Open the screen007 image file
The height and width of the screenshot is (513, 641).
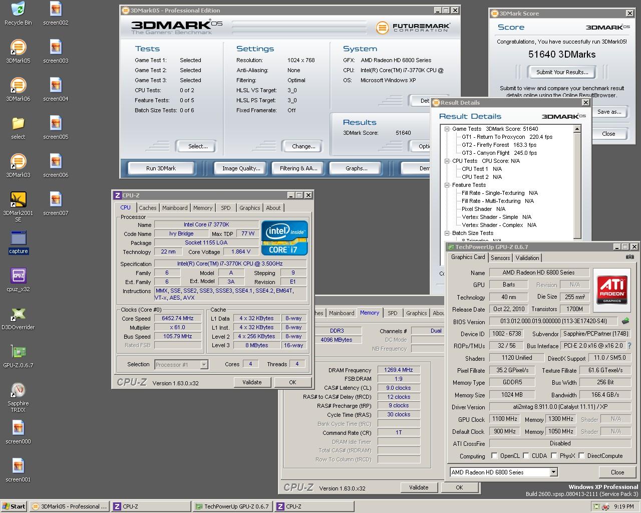click(x=56, y=204)
